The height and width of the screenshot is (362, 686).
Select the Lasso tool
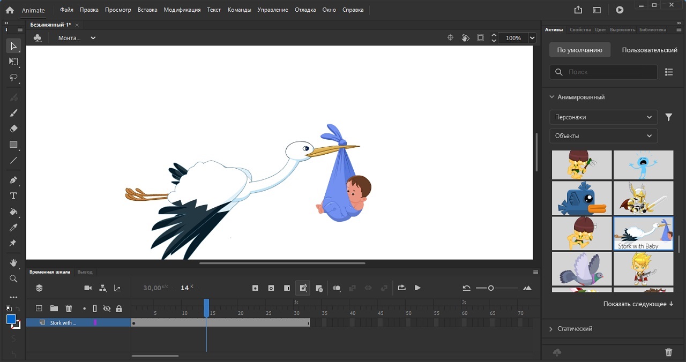click(13, 78)
